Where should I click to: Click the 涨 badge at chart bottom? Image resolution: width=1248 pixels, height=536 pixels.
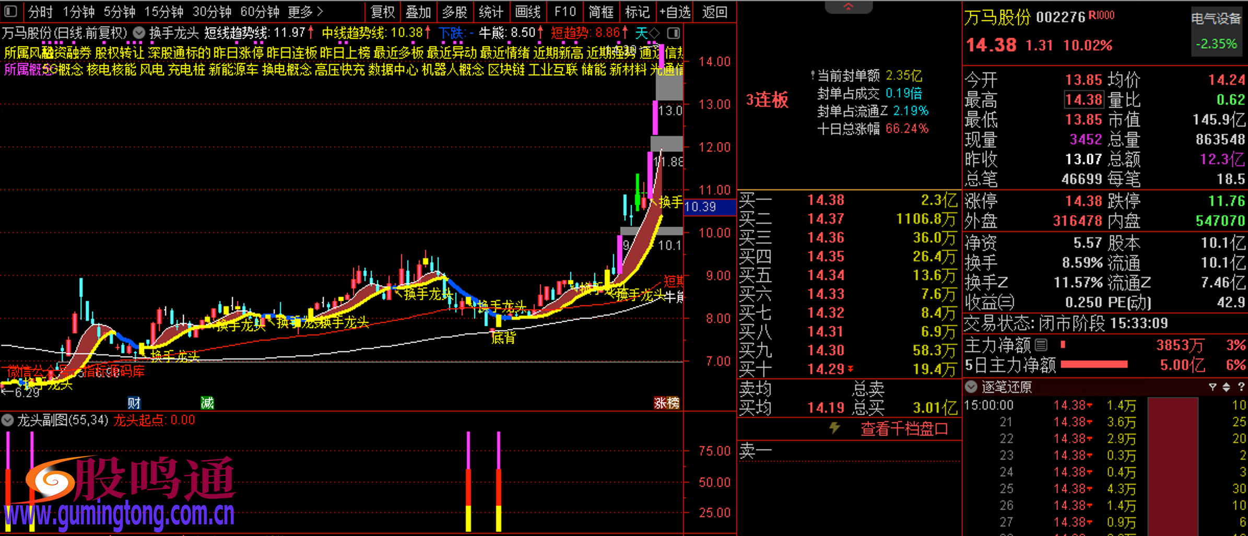click(x=661, y=403)
